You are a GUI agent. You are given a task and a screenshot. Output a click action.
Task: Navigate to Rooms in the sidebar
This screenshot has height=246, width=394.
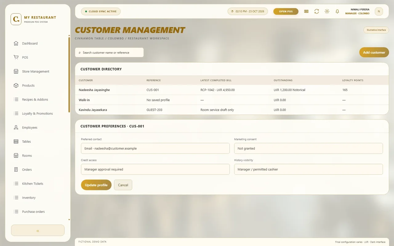(27, 156)
